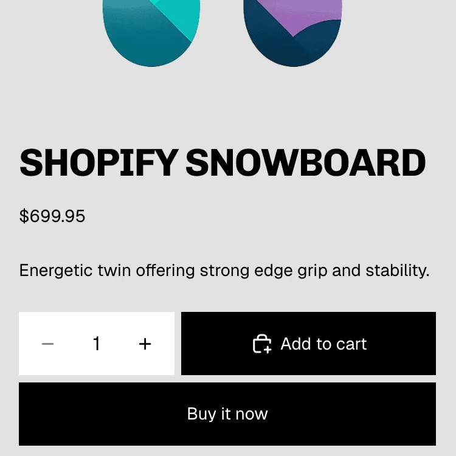Click the dark navy part of right snowboard
Viewport: 456px width, 456px height.
coord(286,52)
